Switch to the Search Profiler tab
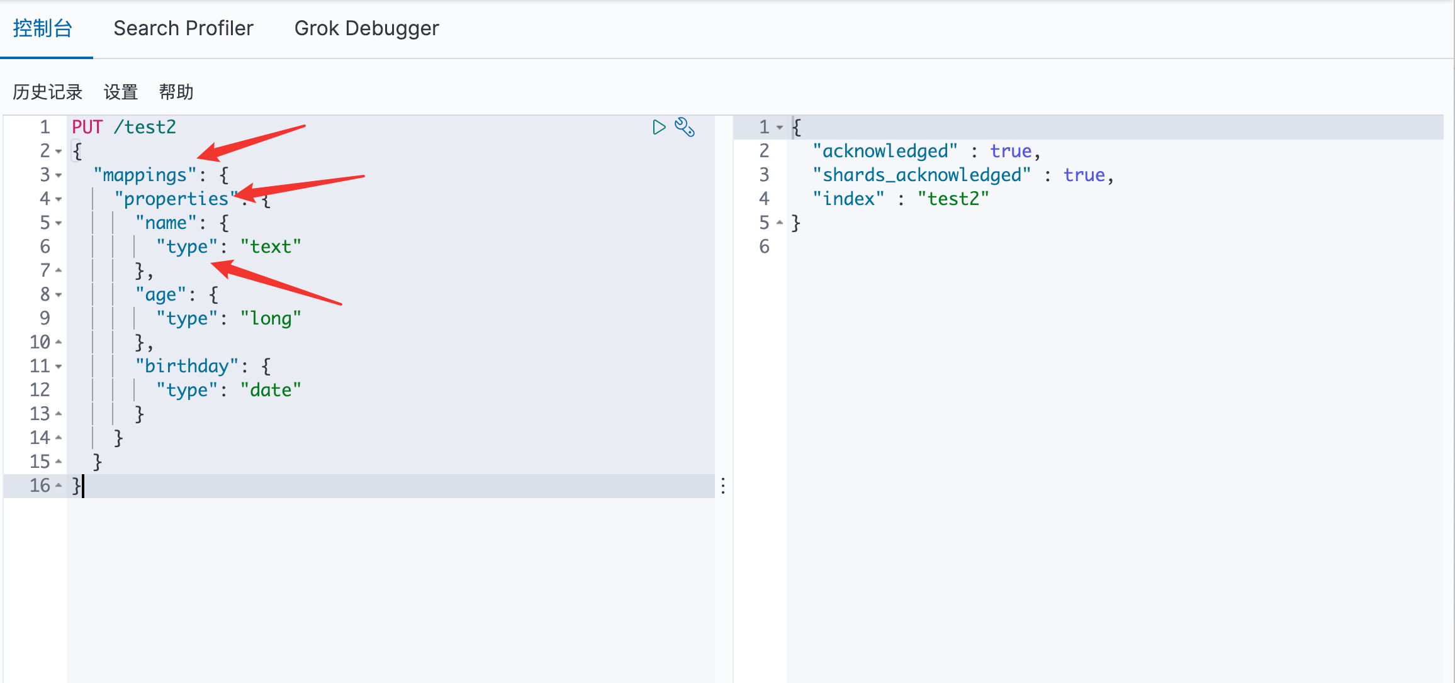 183,28
